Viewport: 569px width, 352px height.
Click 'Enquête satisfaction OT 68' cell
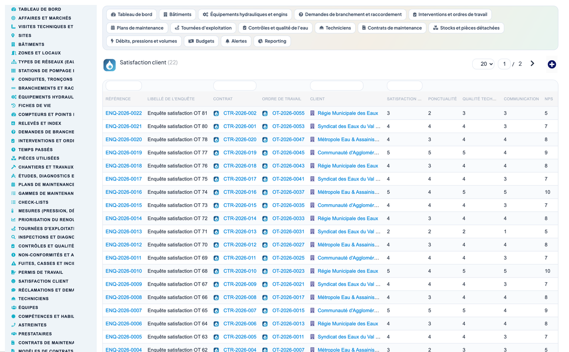click(177, 271)
